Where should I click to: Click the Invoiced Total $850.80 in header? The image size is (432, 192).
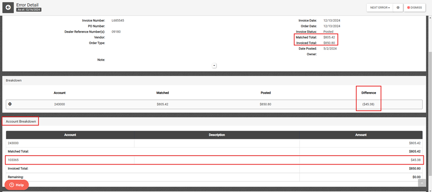point(329,43)
